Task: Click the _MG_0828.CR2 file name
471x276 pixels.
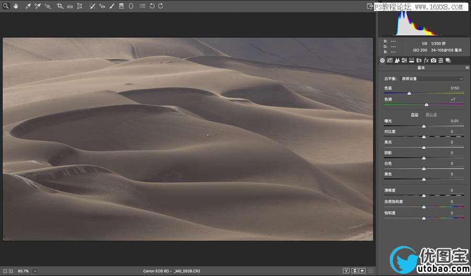Action: tap(187, 271)
